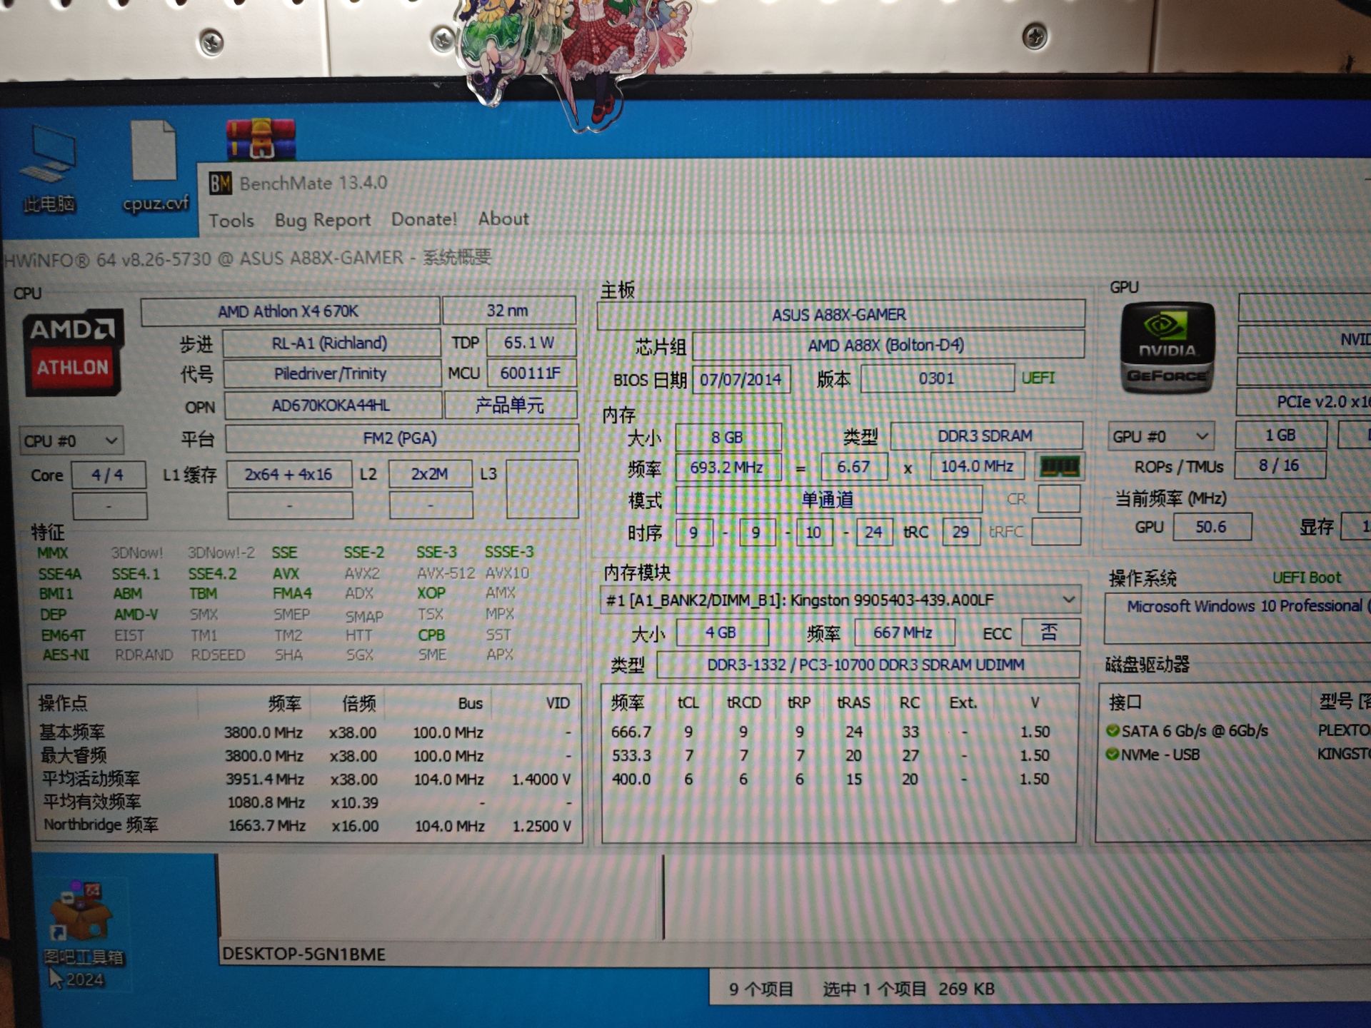Click the SATA 6 Gb/s green status icon

(1113, 731)
